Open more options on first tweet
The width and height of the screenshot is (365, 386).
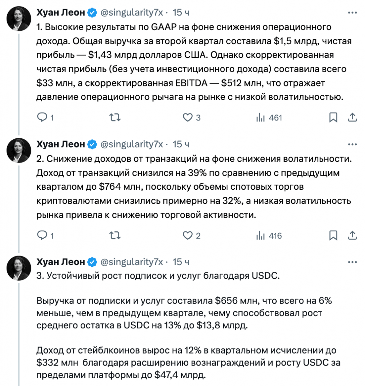[x=352, y=13]
